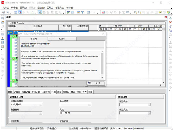This screenshot has width=173, height=130.
Task: Collapse the Enterprise root tree node
Action: [9, 33]
